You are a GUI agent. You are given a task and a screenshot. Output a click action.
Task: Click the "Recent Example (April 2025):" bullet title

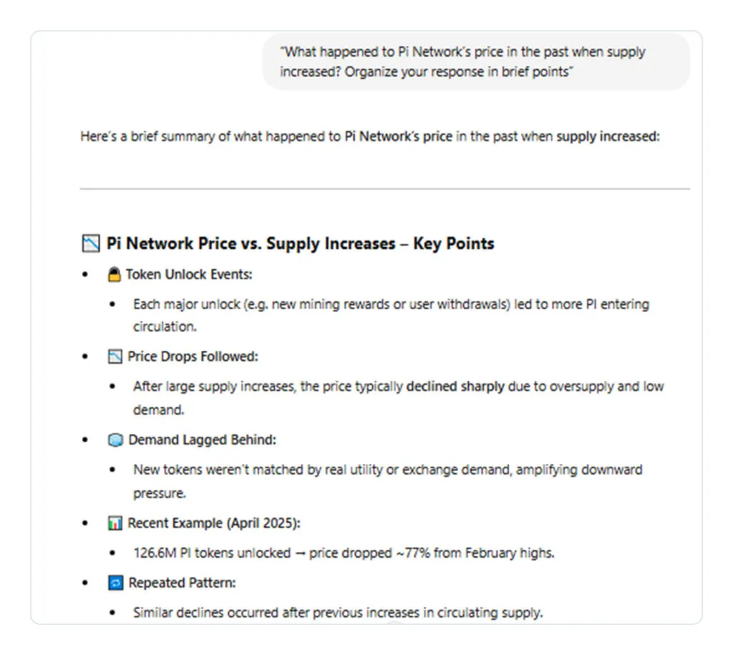point(214,523)
